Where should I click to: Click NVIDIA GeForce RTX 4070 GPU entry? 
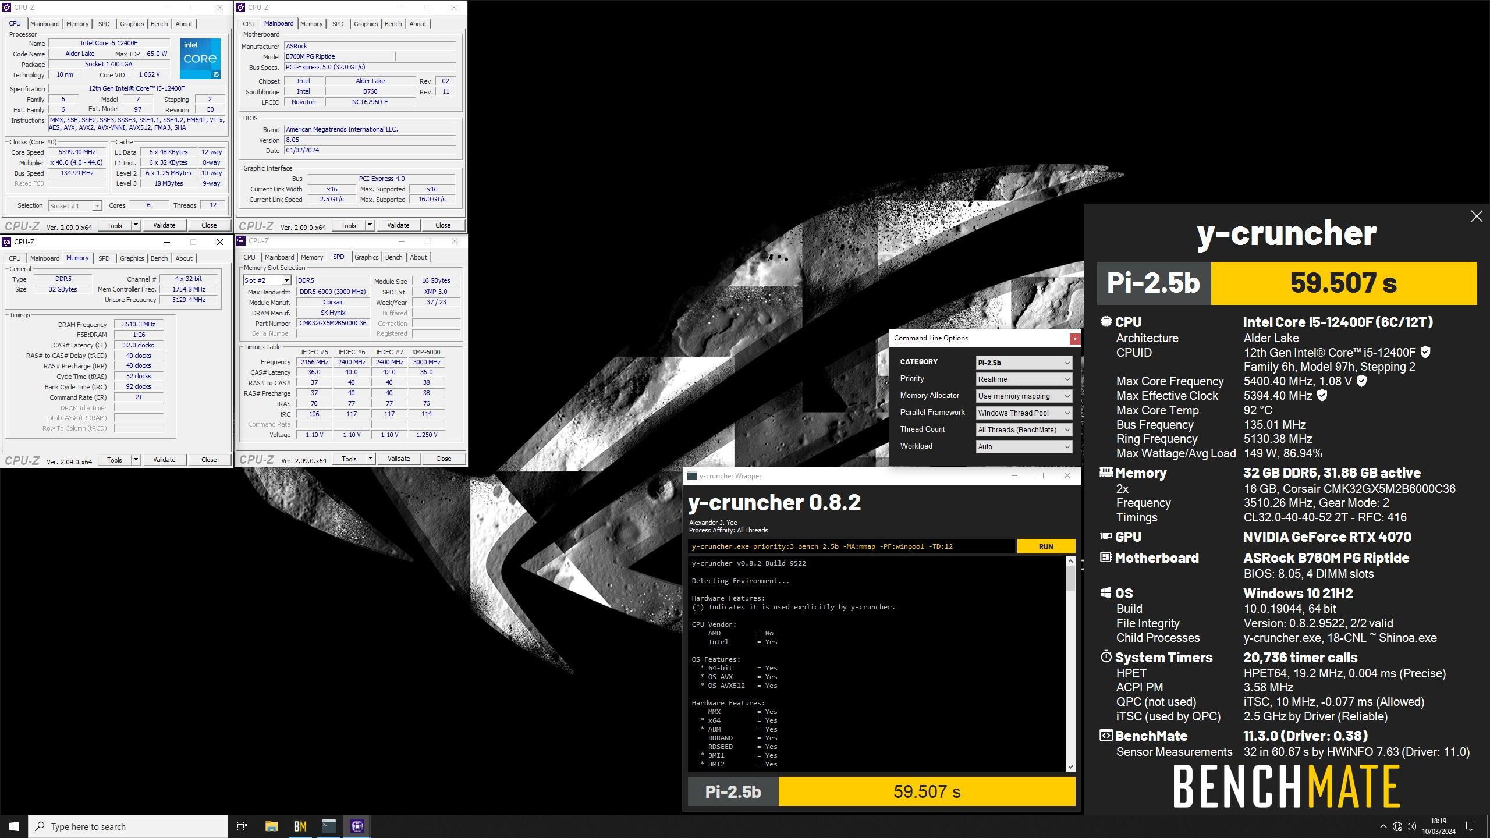click(1327, 537)
